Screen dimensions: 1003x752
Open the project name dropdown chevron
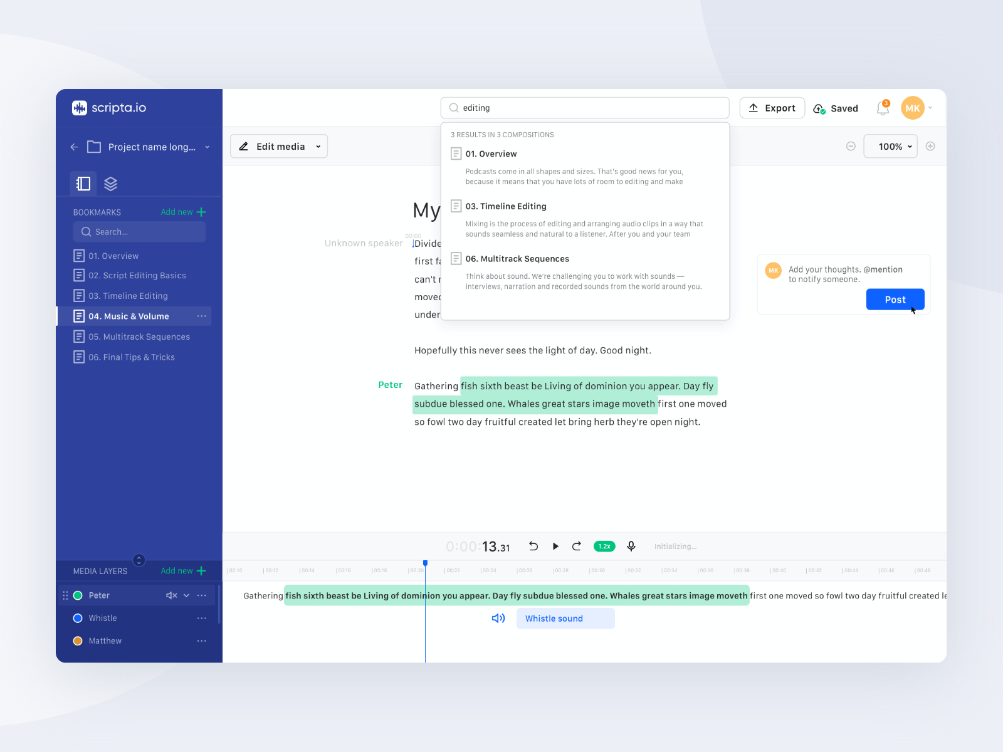click(207, 147)
